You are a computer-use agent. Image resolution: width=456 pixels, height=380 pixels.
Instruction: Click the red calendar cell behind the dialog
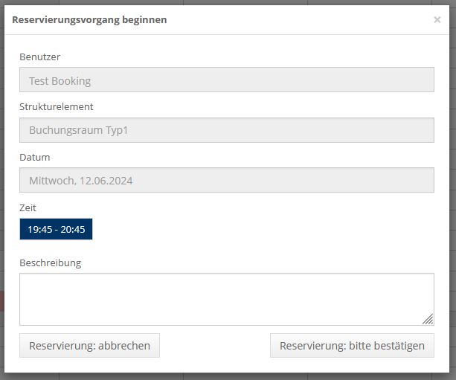1,301
